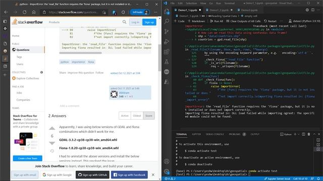Open notebook settings gear in editor
323x181 pixels.
307,10
